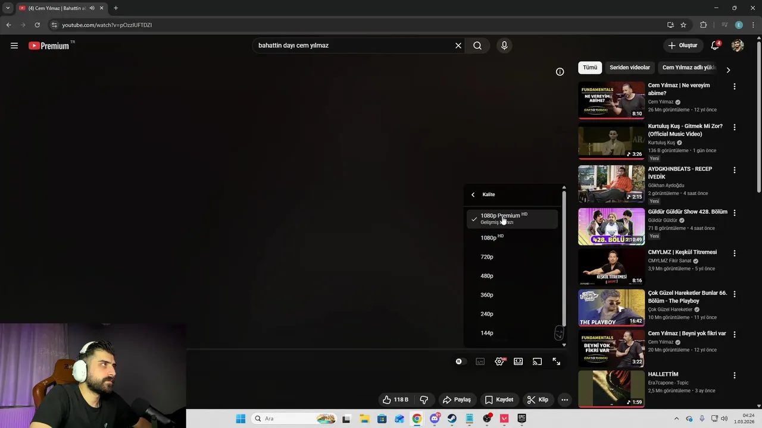This screenshot has width=762, height=428.
Task: Like the video with 118 B
Action: 395,399
